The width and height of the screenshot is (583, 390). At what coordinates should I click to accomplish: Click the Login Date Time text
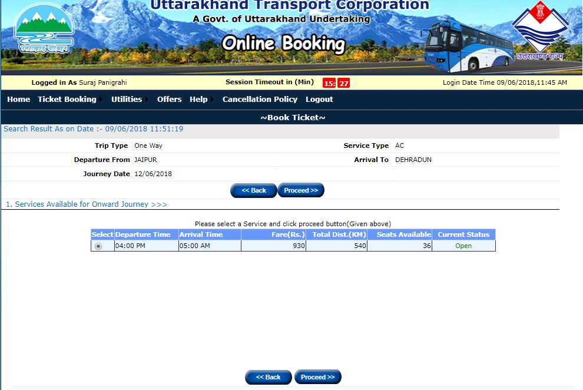pyautogui.click(x=505, y=82)
